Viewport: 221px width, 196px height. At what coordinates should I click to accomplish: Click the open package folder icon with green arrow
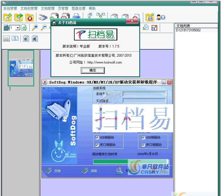point(19,17)
